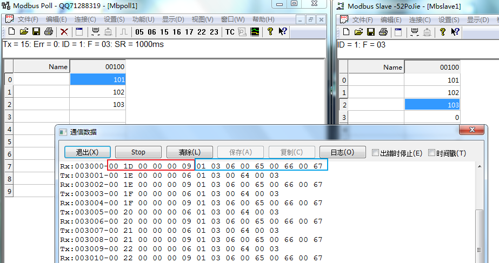Select function 15 write multiple coils button
The width and height of the screenshot is (499, 263).
tap(164, 32)
